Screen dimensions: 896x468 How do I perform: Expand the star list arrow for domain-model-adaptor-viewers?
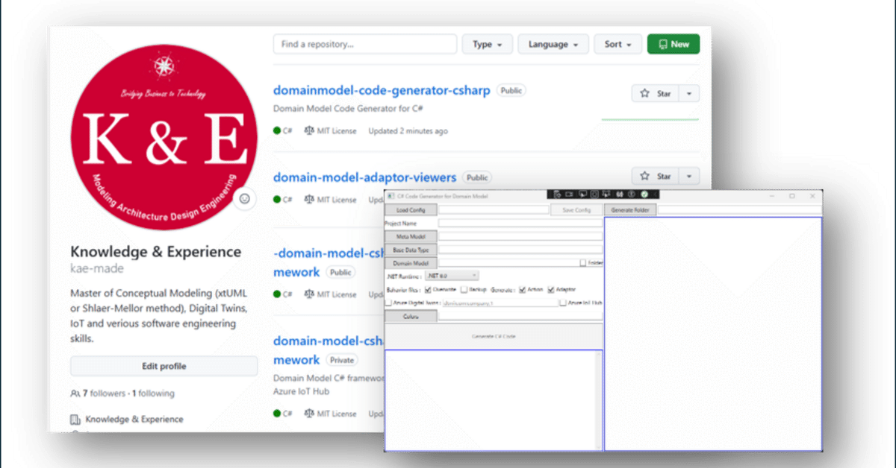tap(689, 177)
